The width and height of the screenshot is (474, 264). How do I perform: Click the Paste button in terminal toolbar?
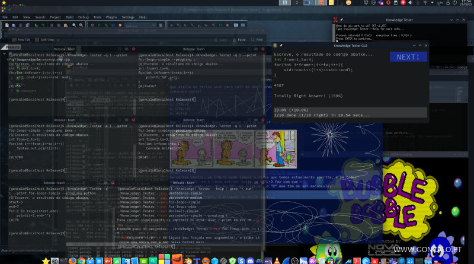coord(239,39)
